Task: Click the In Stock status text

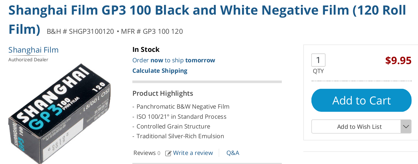Action: click(x=146, y=49)
